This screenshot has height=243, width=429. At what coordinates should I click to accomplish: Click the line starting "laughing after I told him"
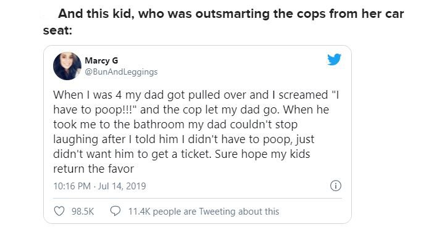click(x=183, y=139)
